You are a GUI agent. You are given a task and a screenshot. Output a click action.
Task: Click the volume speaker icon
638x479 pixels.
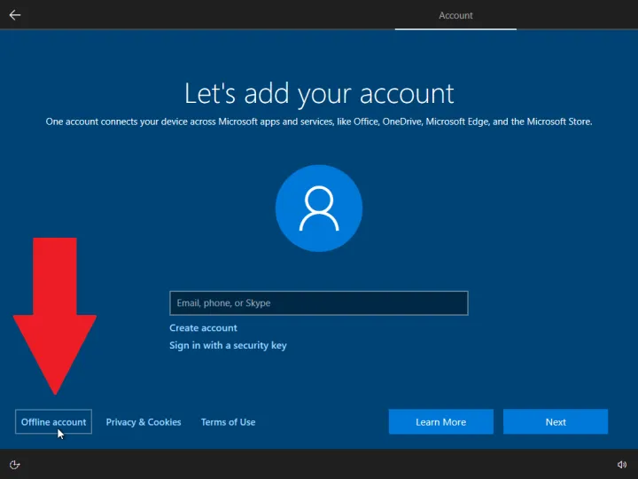point(622,464)
